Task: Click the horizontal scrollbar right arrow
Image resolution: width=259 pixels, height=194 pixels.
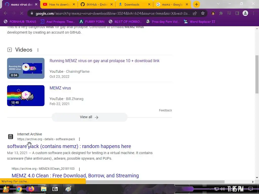Action: 253,182
